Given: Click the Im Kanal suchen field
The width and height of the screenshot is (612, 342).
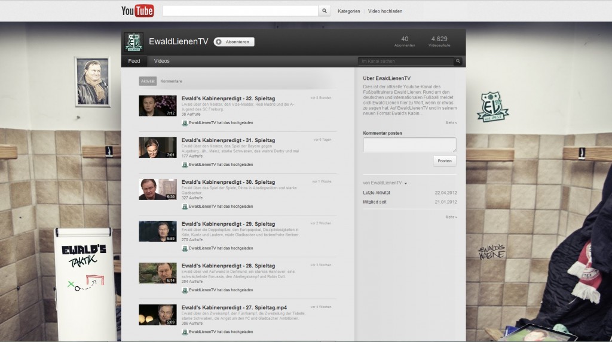Looking at the screenshot, I should tap(406, 61).
